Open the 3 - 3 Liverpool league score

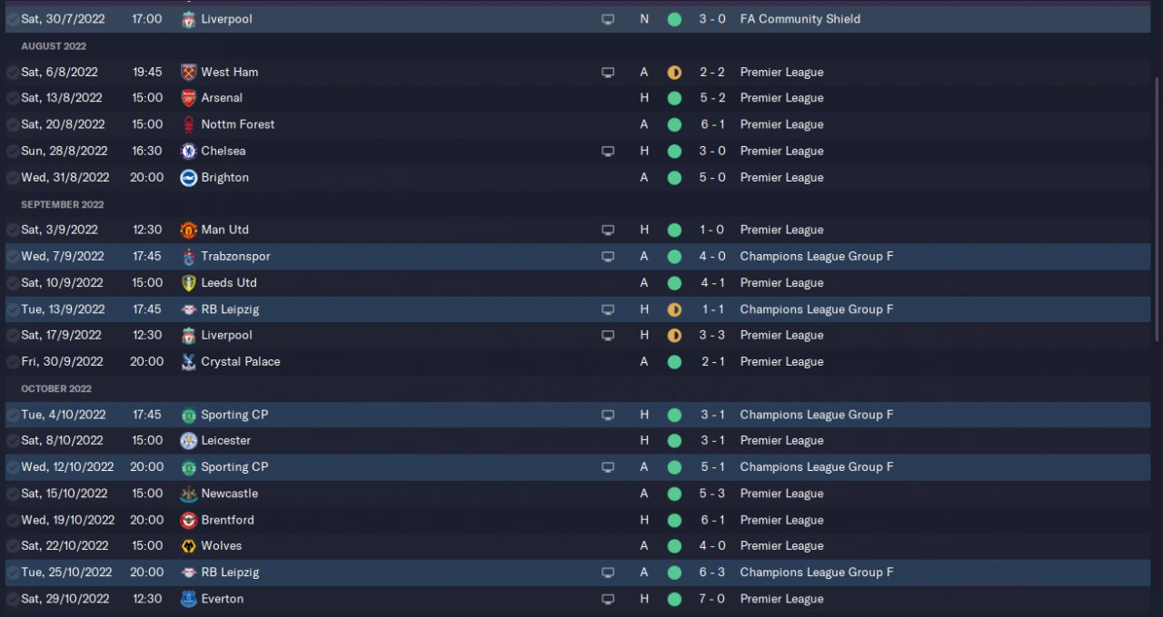tap(712, 335)
